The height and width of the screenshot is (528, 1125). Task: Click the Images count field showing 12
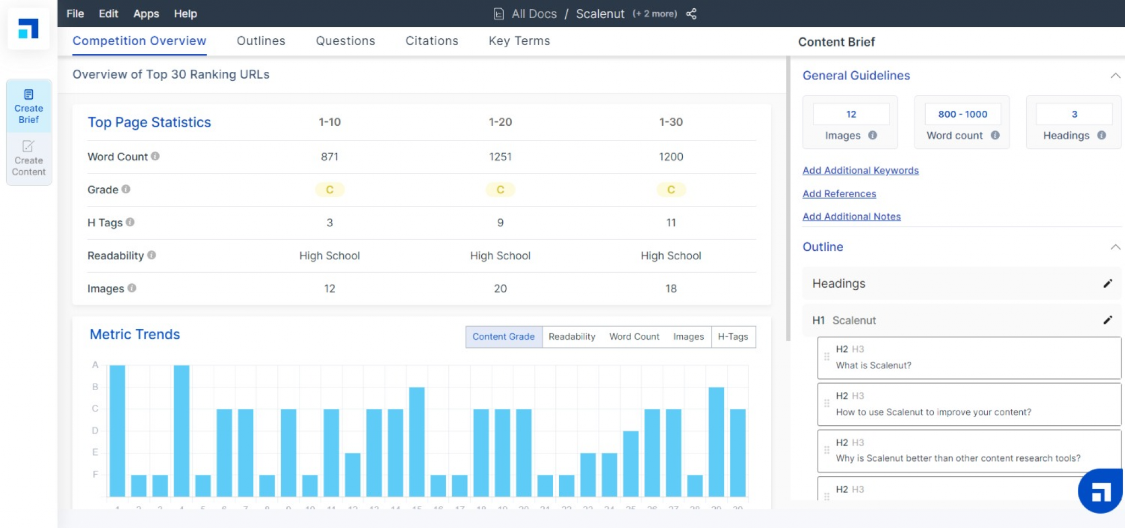(851, 114)
